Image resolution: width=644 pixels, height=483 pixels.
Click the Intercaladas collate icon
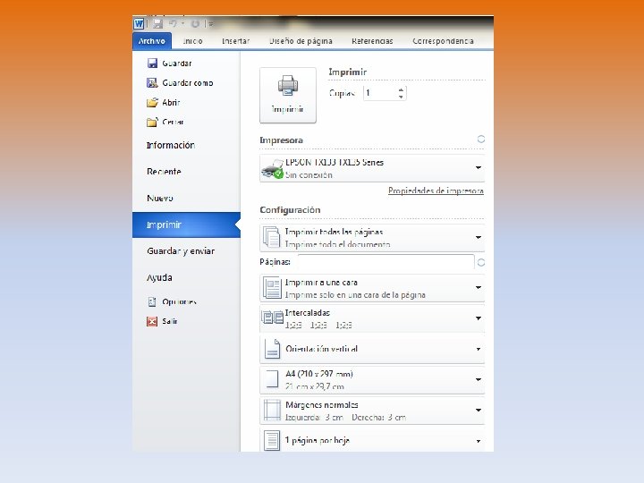[273, 318]
